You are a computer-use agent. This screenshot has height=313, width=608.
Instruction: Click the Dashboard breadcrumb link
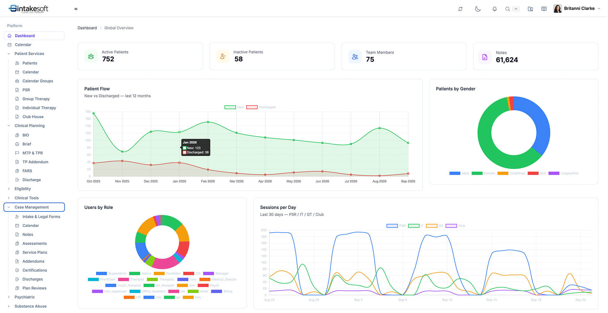87,28
